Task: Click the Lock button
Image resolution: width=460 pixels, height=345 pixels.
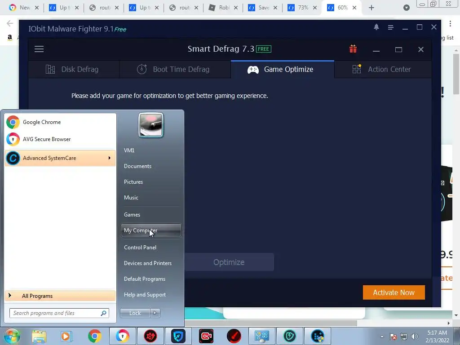Action: (135, 313)
